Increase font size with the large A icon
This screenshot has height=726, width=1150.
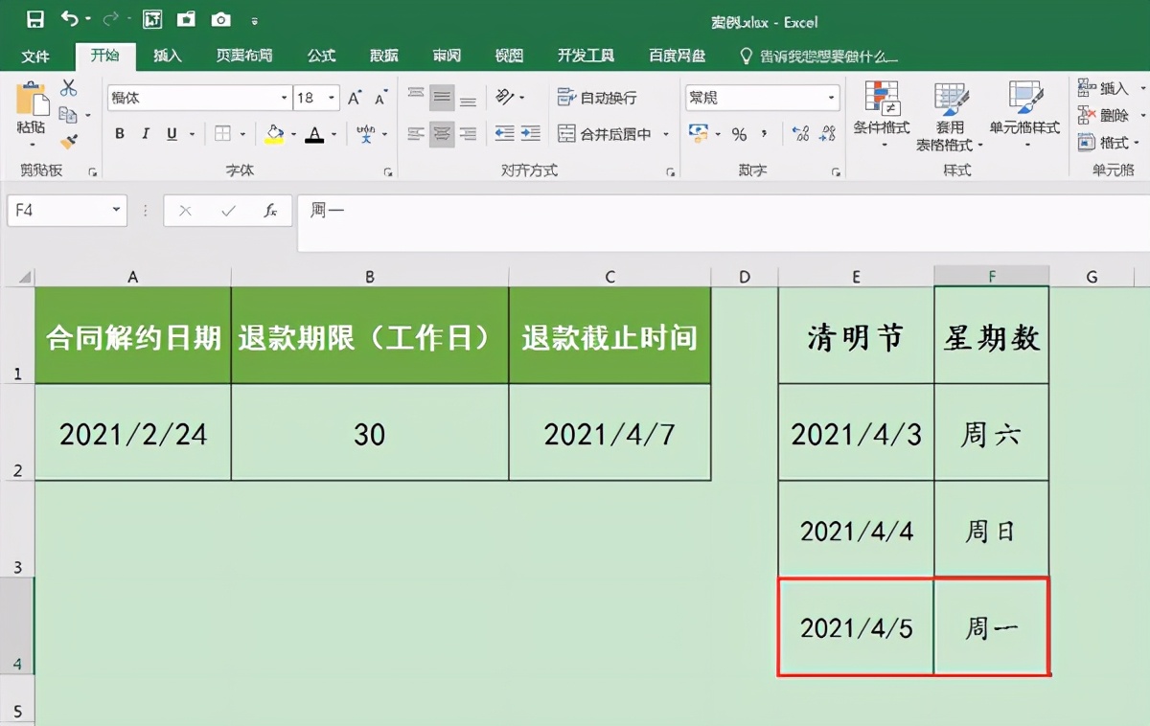355,98
